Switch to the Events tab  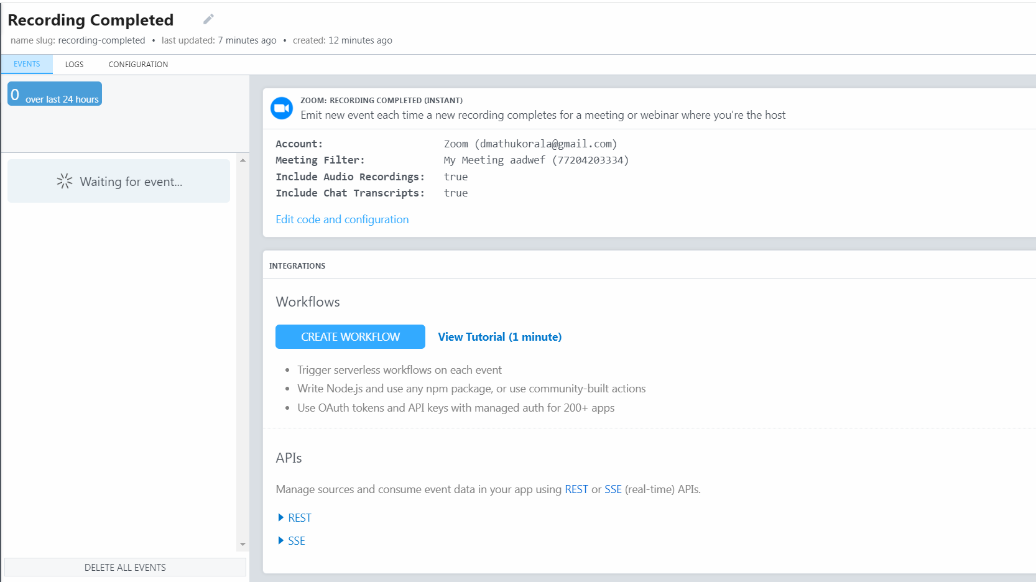point(27,64)
